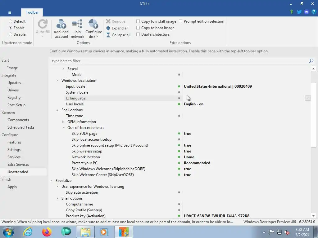Click Expand all
318x238 pixels.
[117, 28]
